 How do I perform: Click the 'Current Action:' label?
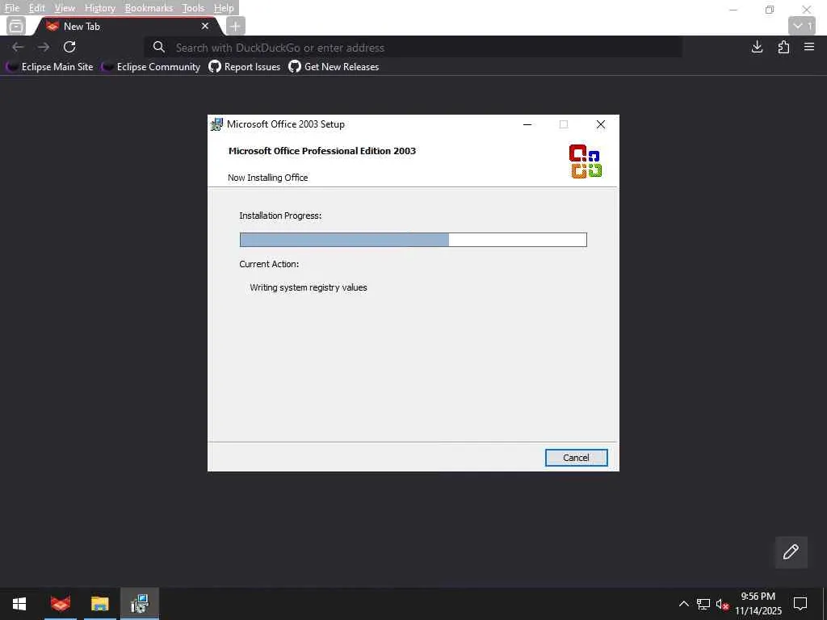(x=269, y=264)
